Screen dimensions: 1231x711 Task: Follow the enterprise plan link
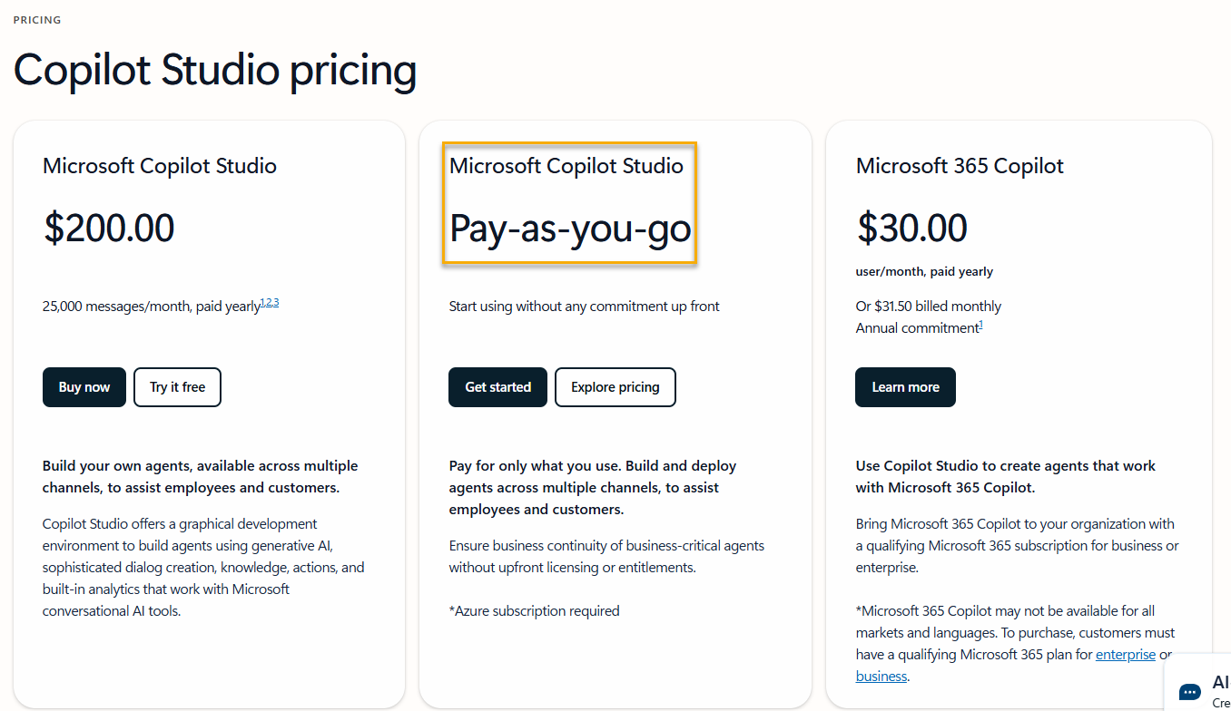tap(1126, 655)
